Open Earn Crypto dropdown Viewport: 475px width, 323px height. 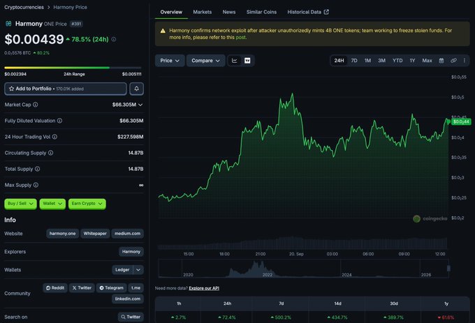(x=87, y=204)
